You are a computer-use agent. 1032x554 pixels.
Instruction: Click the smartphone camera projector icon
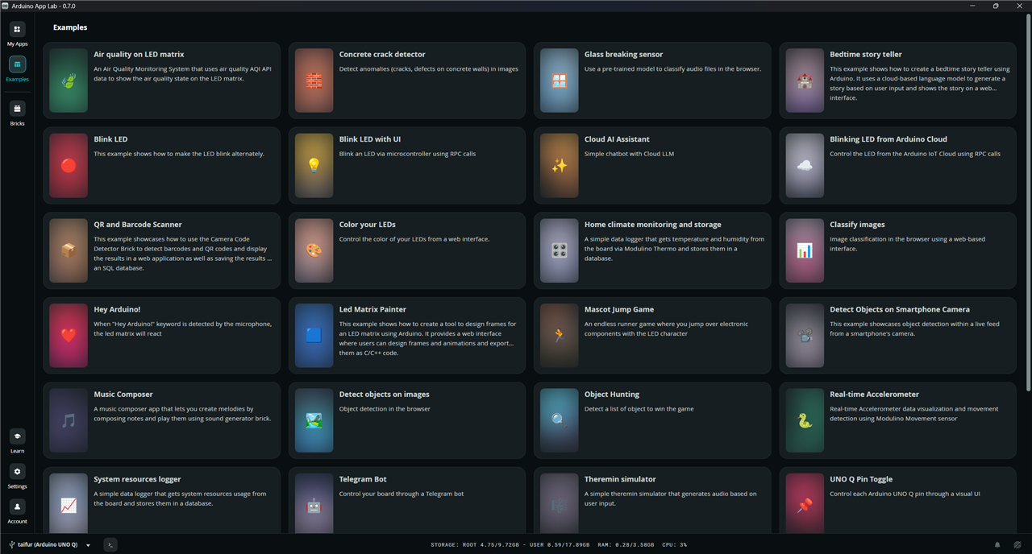[805, 335]
